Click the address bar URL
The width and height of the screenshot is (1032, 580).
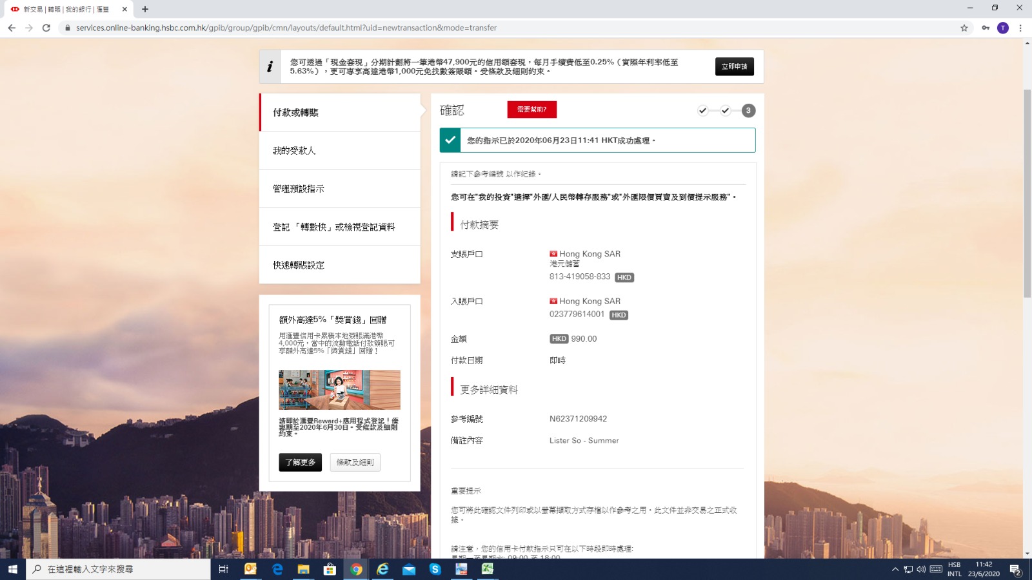tap(286, 28)
